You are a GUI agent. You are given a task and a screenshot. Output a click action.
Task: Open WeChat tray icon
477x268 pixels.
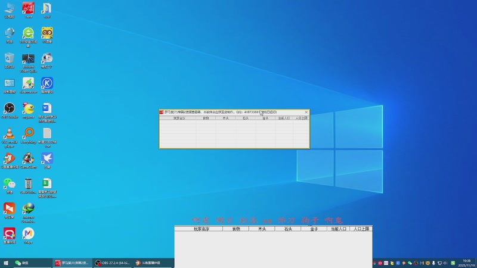coord(410,263)
